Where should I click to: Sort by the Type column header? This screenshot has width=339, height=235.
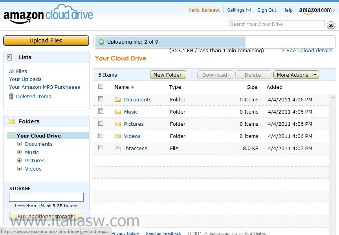coord(175,87)
